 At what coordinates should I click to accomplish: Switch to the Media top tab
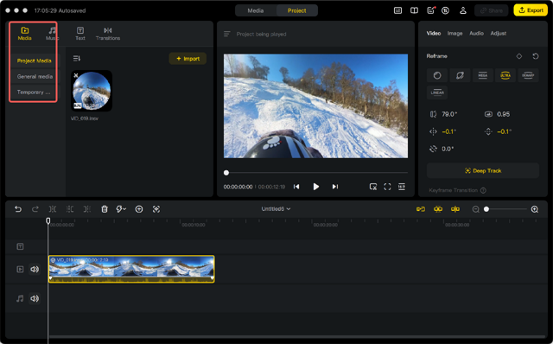click(256, 10)
